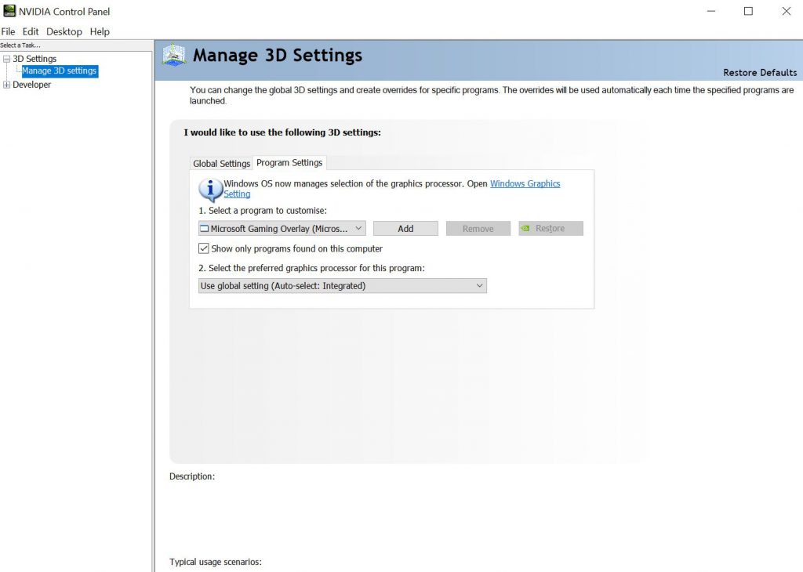
Task: Click Restore Defaults in the header
Action: (x=759, y=72)
